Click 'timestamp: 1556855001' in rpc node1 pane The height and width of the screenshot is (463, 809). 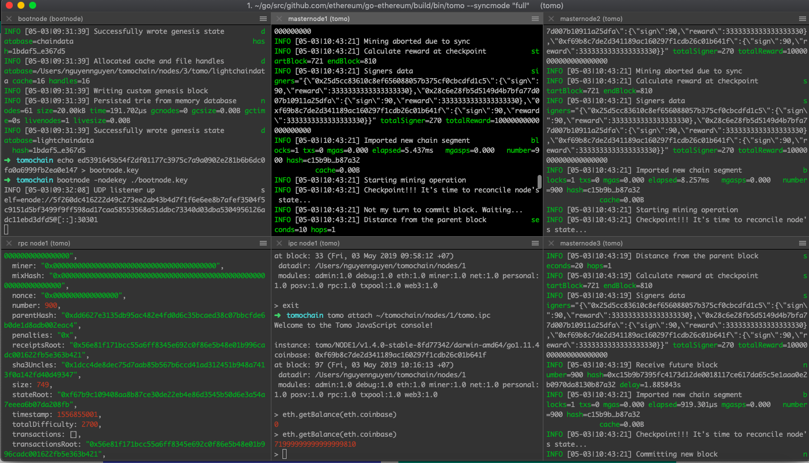click(56, 415)
